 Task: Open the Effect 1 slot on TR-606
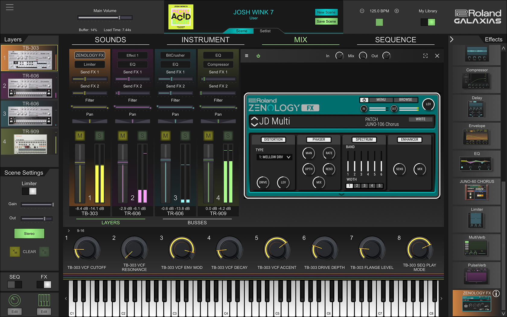(x=132, y=55)
